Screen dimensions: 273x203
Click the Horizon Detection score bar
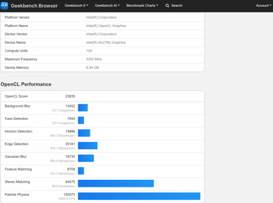[84, 133]
